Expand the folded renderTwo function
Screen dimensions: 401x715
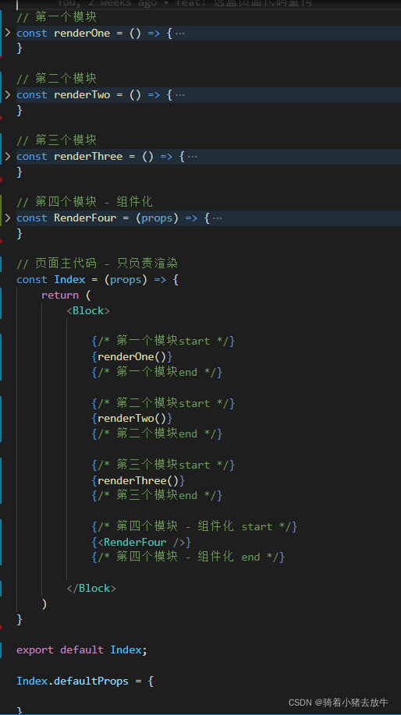click(x=8, y=95)
